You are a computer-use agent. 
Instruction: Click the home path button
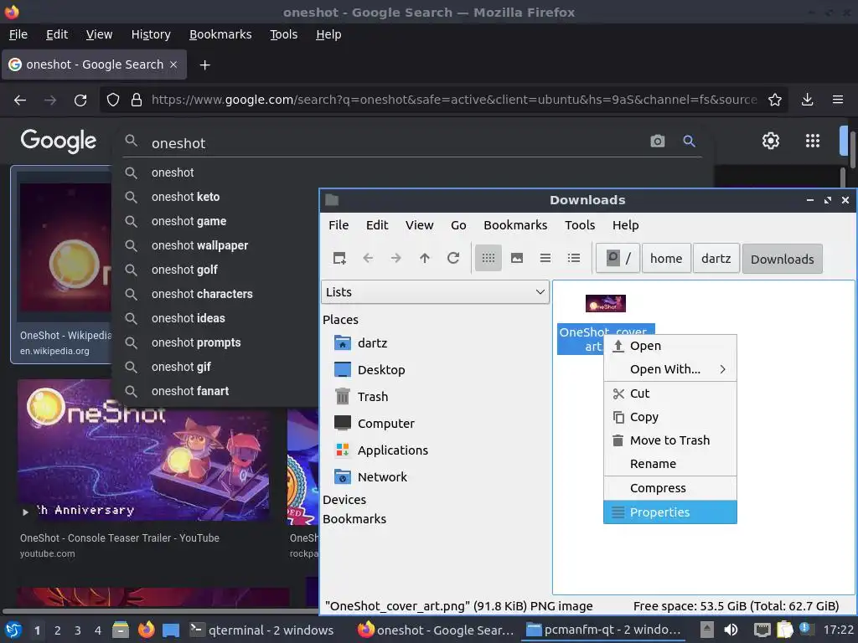666,259
